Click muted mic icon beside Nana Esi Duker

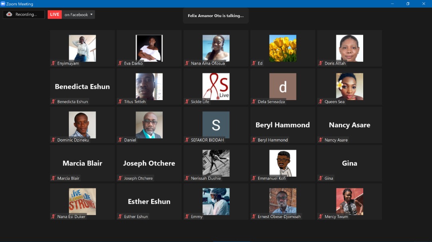pos(54,216)
